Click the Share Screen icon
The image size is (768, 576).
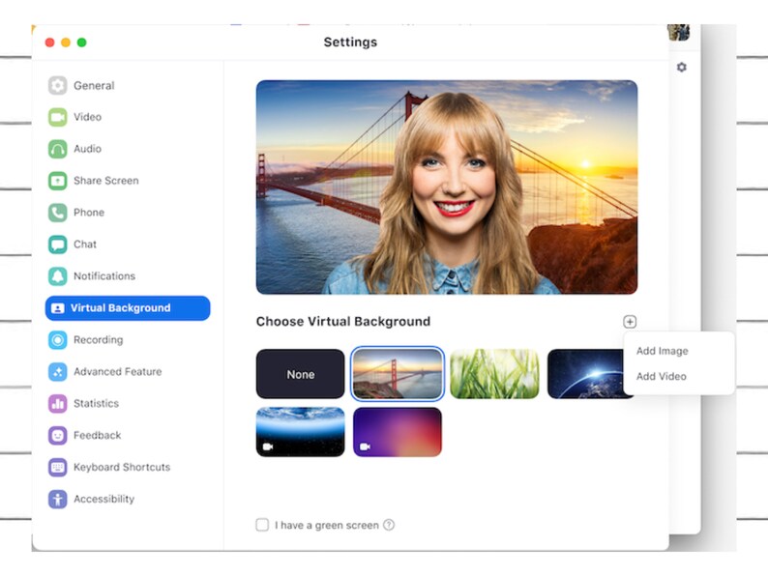[x=58, y=181]
